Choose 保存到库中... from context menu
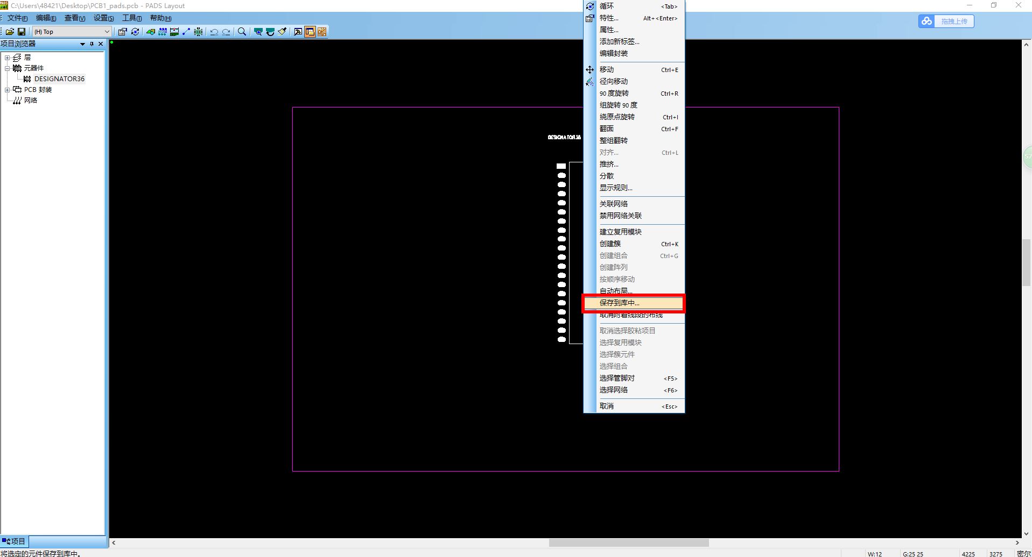1032x557 pixels. click(x=634, y=303)
